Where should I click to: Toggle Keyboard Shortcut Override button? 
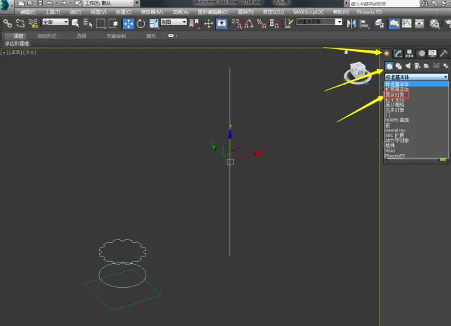(x=221, y=24)
